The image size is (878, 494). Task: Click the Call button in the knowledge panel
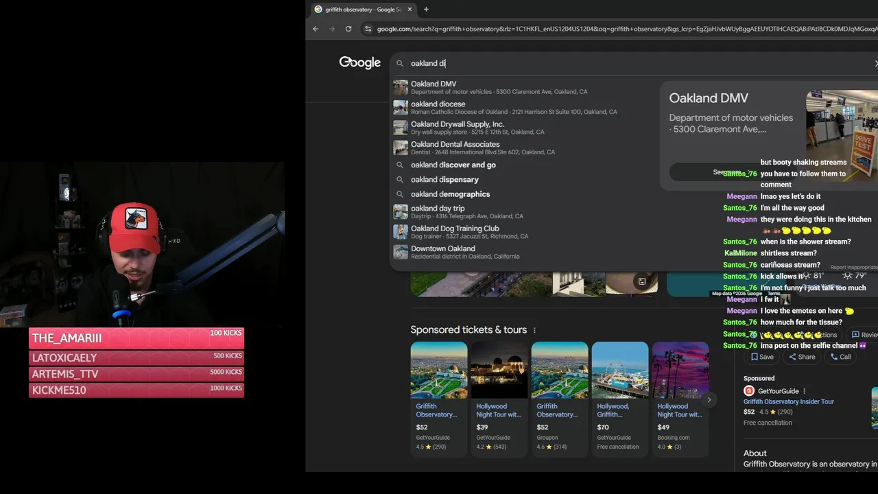point(841,357)
